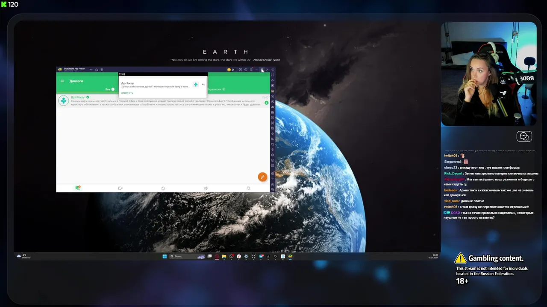Open the BlueStacks title bar menu icon
This screenshot has height=307, width=547.
point(251,70)
